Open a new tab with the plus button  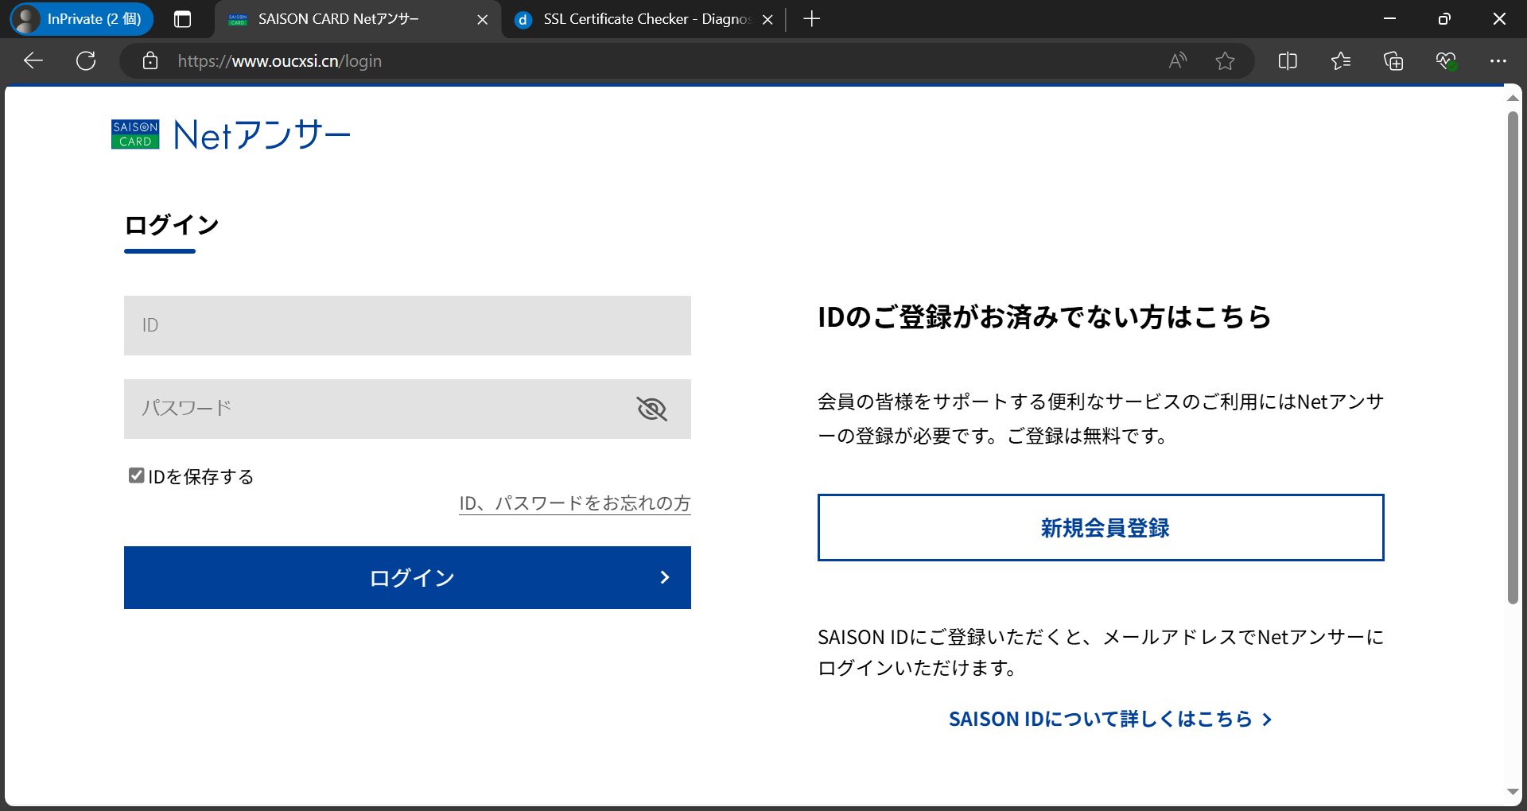pyautogui.click(x=811, y=19)
